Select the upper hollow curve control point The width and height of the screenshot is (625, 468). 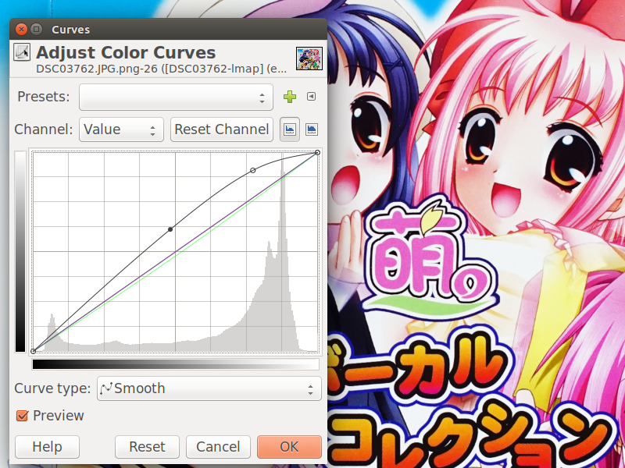tap(252, 170)
